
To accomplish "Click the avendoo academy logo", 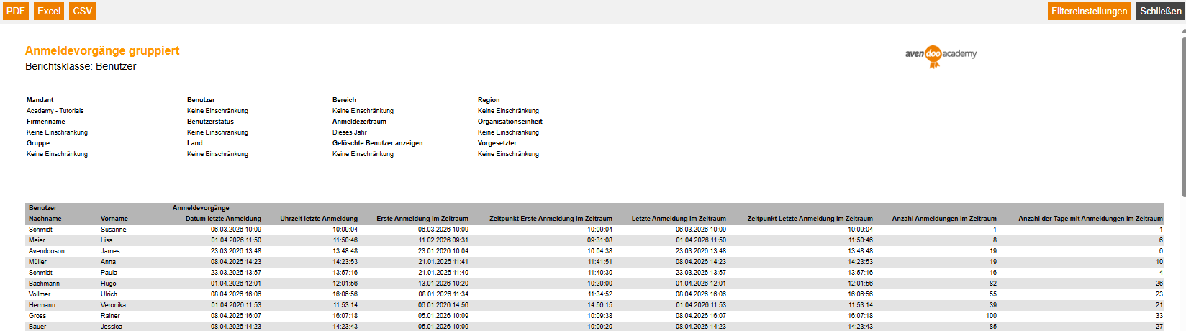I will click(941, 55).
